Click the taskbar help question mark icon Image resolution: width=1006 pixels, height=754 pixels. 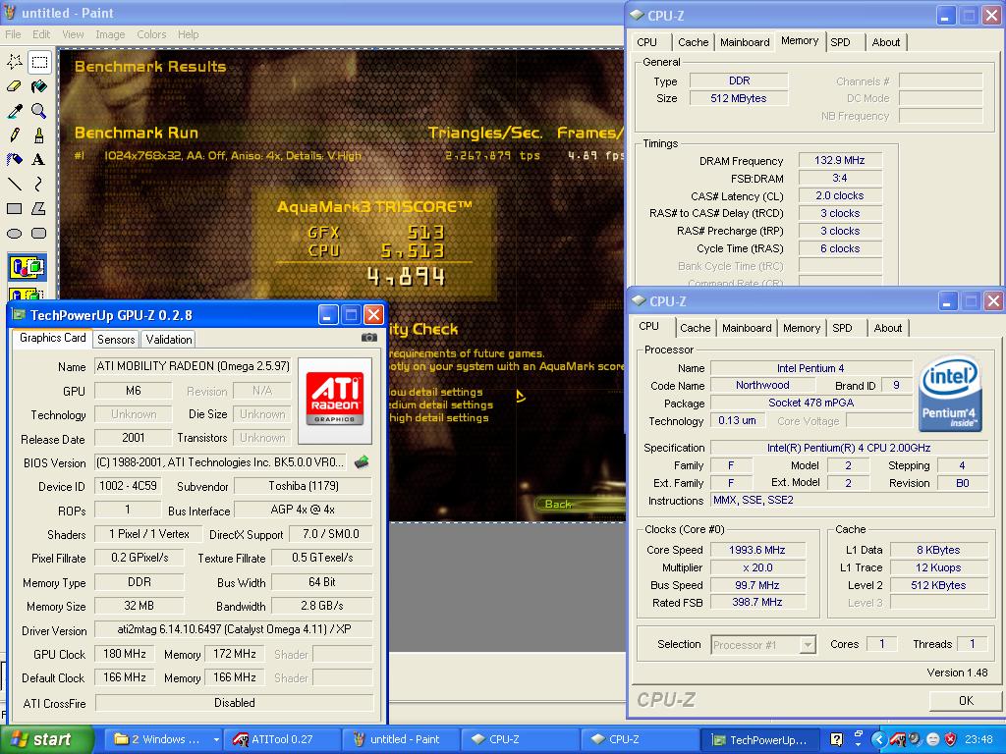[837, 739]
